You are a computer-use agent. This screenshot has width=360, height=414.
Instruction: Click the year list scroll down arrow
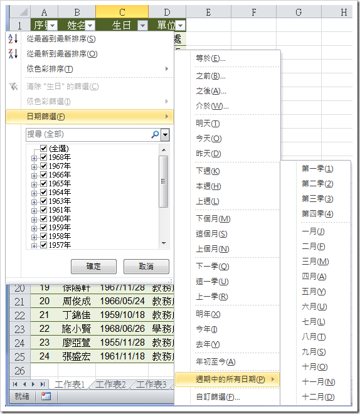coord(164,243)
